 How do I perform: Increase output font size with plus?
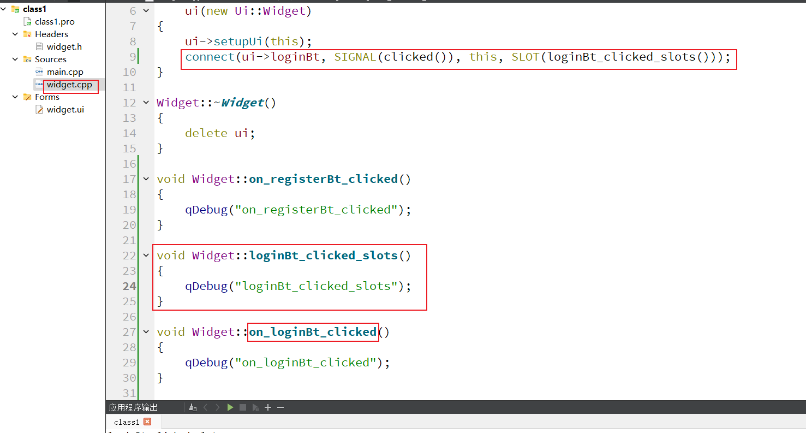click(268, 407)
